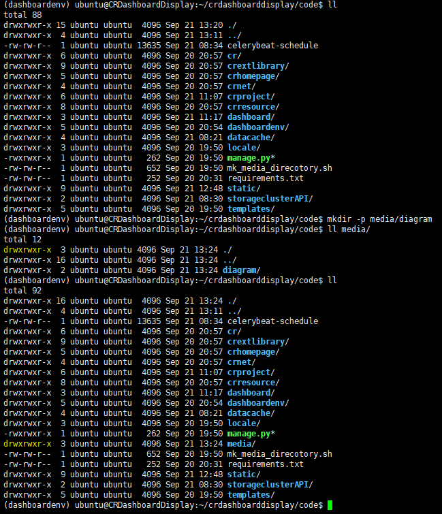The image size is (442, 514).
Task: Select the 'total 12' line
Action: click(22, 239)
